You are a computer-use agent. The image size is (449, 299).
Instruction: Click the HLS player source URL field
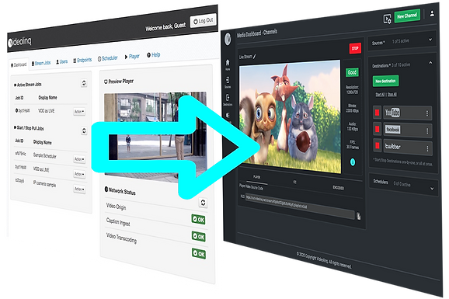pyautogui.click(x=300, y=207)
